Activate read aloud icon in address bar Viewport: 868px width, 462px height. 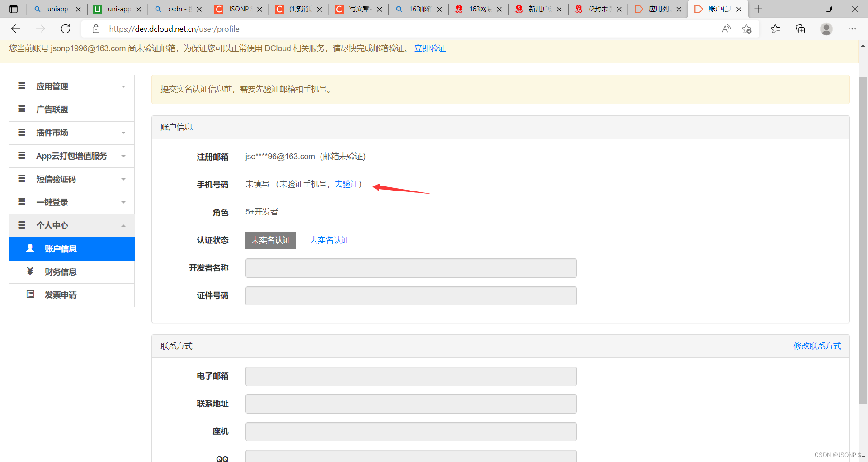pyautogui.click(x=726, y=29)
